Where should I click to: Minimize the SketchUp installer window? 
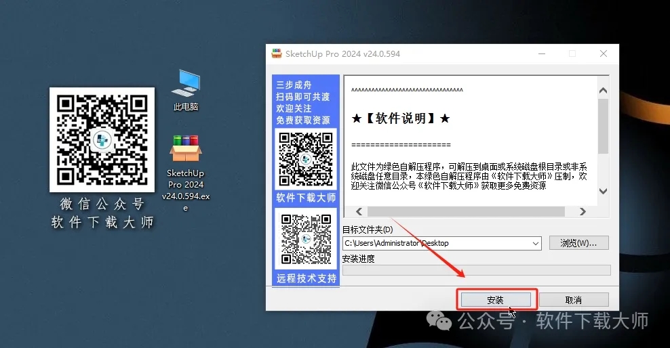click(542, 53)
